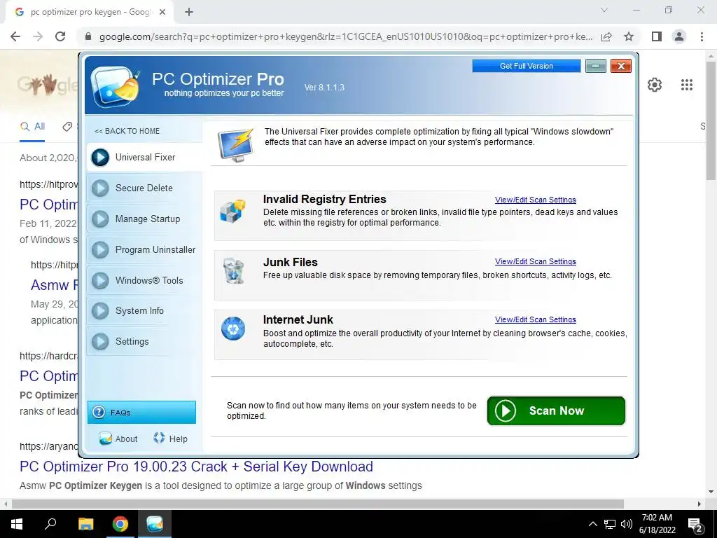Viewport: 717px width, 538px height.
Task: Open Chrome tab search chevron
Action: 604,10
